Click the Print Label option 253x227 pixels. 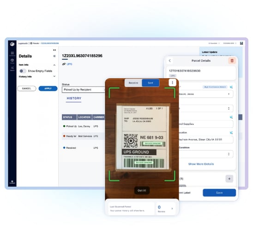(184, 192)
